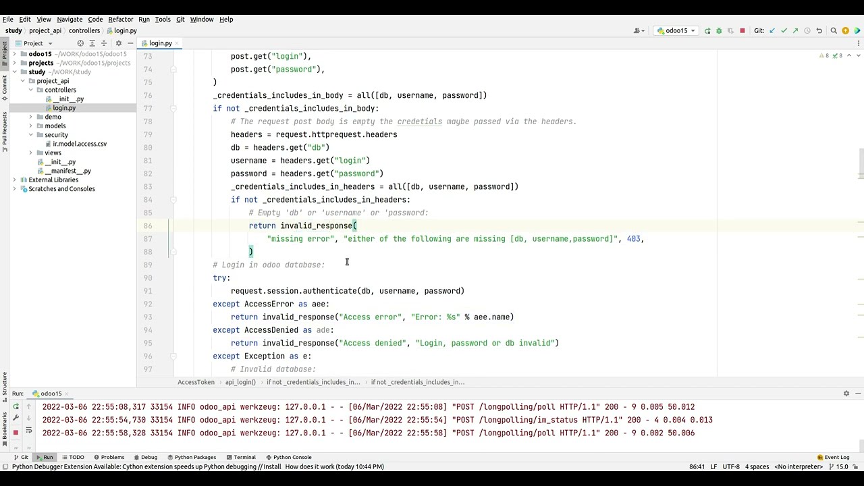This screenshot has height=486, width=864.
Task: Click Install link for Python debugger extension
Action: tap(272, 466)
